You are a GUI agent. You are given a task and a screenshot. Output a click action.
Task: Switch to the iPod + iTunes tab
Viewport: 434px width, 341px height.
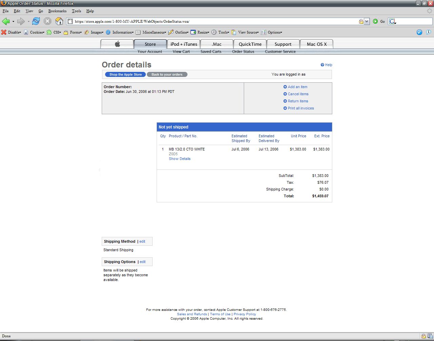(183, 44)
